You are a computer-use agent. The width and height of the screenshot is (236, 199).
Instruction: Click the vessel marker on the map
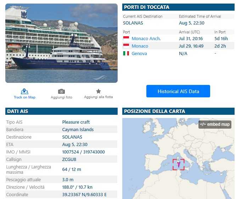[x=179, y=165]
